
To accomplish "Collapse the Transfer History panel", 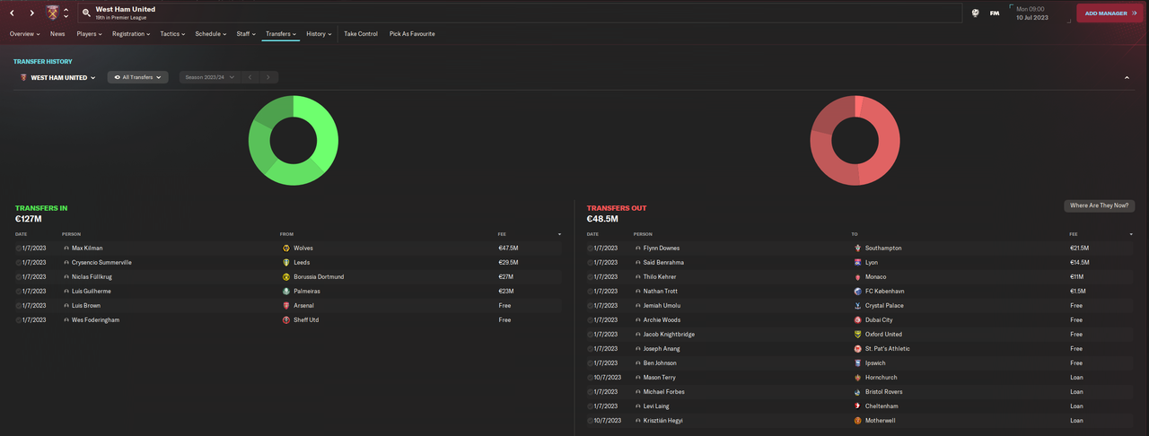I will (x=1127, y=78).
